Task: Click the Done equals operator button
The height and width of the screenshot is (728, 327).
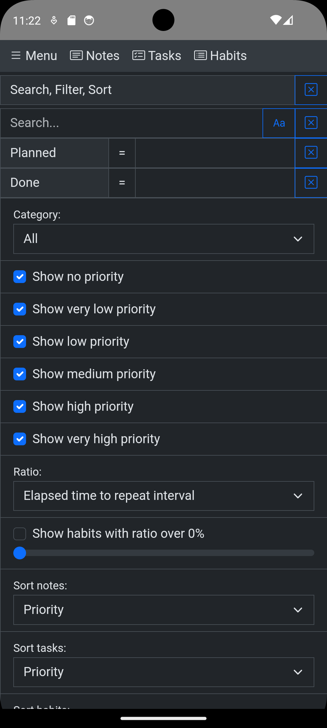Action: click(x=122, y=183)
